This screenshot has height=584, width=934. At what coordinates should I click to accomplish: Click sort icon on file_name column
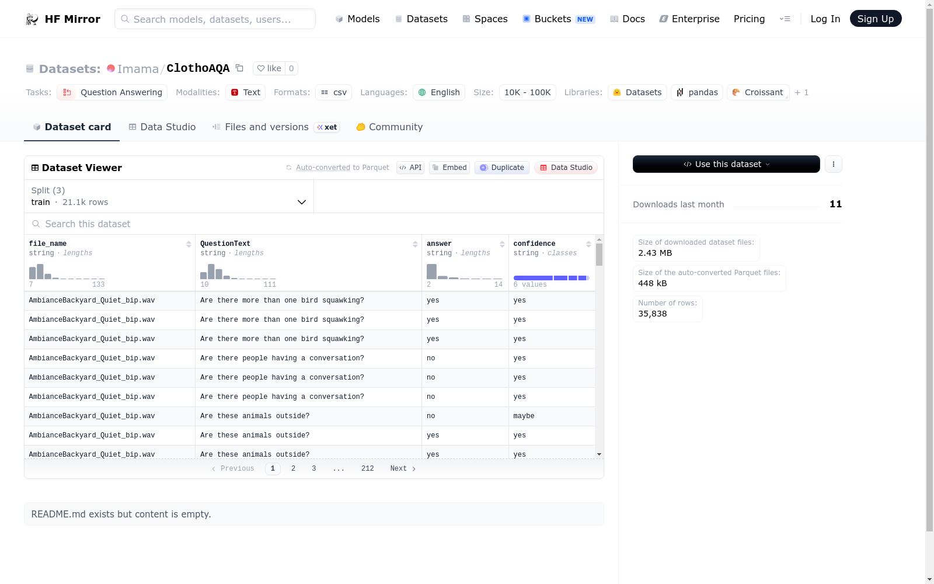tap(189, 244)
